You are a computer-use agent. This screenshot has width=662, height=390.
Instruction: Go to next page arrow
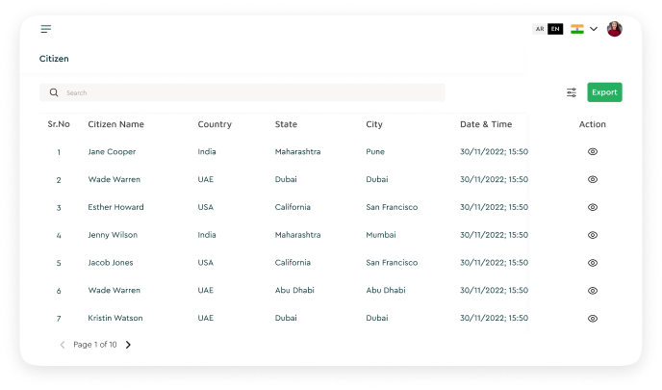(128, 345)
